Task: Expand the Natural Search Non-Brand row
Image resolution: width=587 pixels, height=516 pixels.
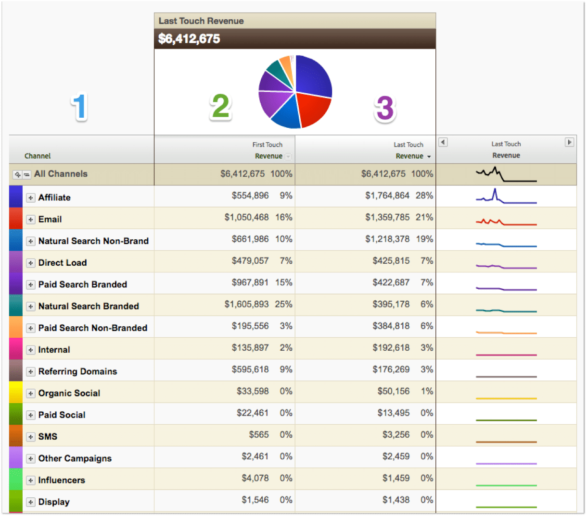Action: pos(31,241)
